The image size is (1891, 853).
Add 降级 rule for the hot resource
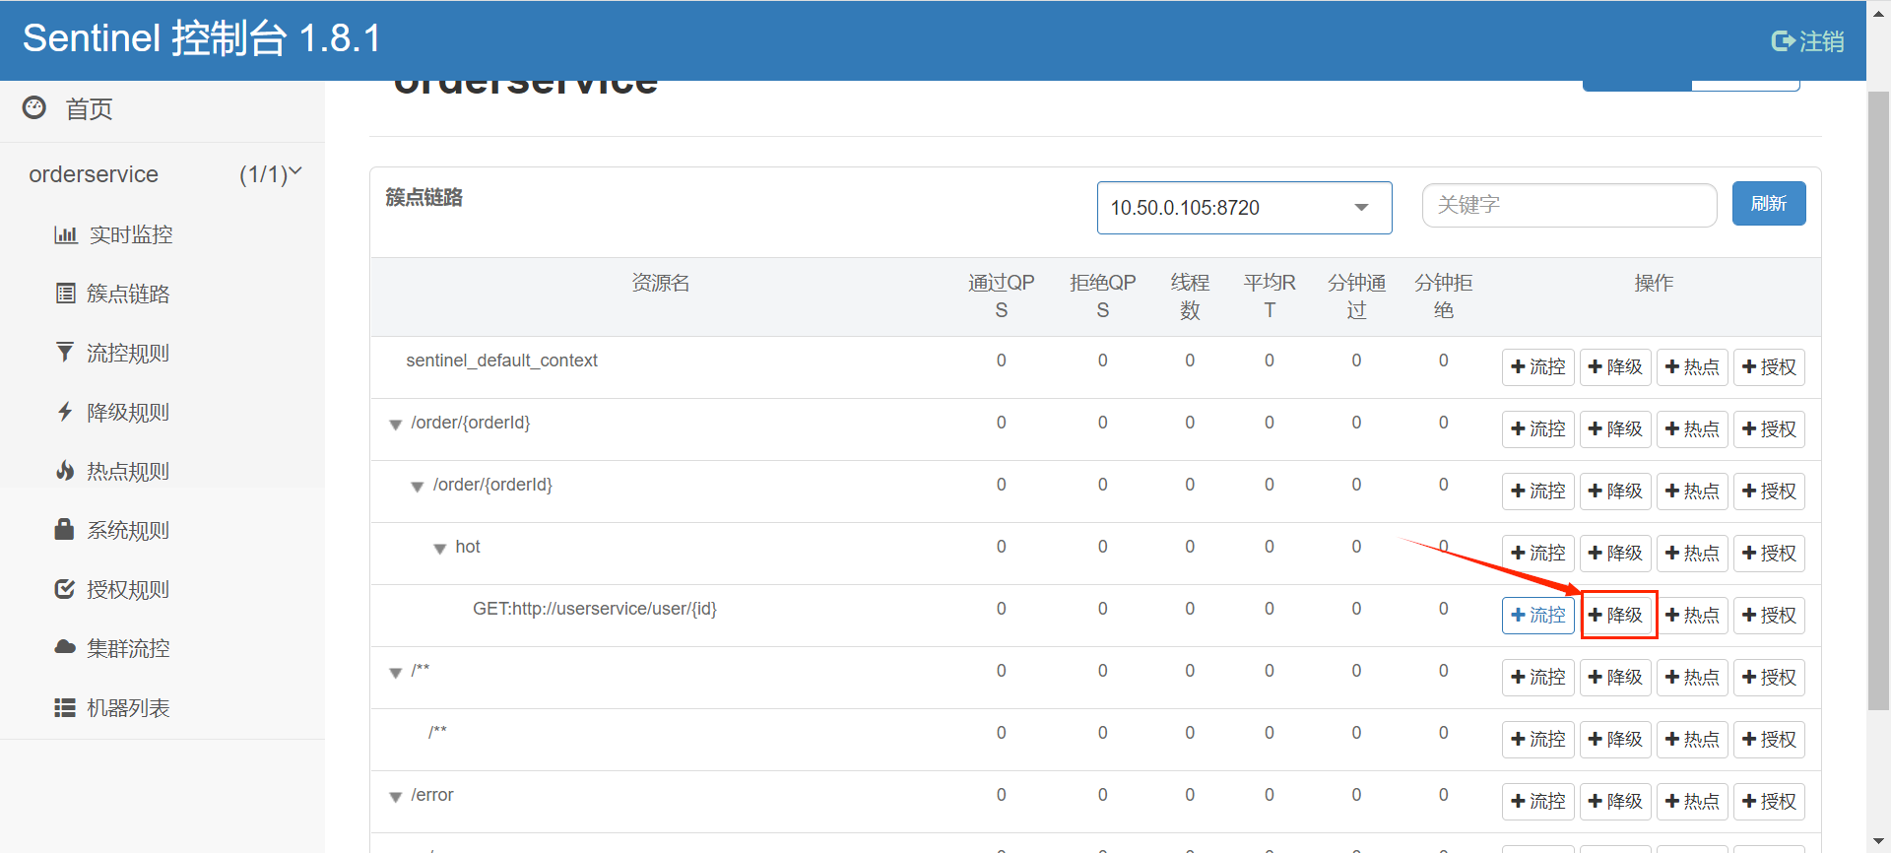[x=1615, y=553]
